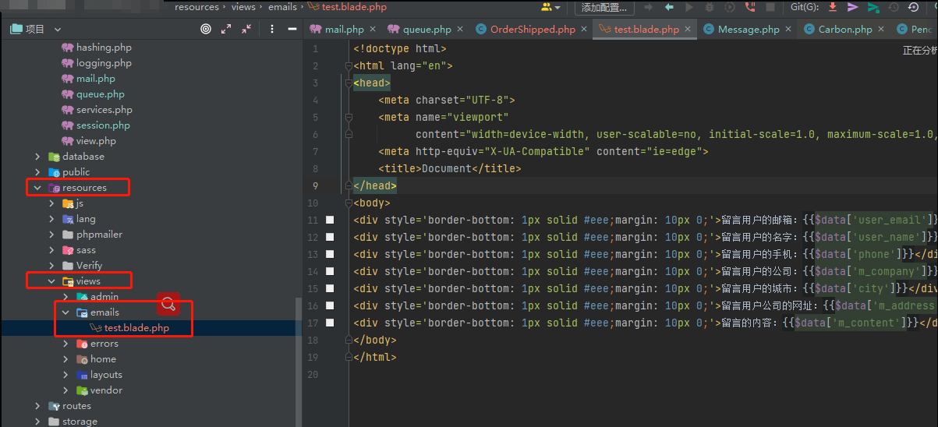Viewport: 938px width, 427px height.
Task: Open project panel options (three dots)
Action: coord(271,29)
